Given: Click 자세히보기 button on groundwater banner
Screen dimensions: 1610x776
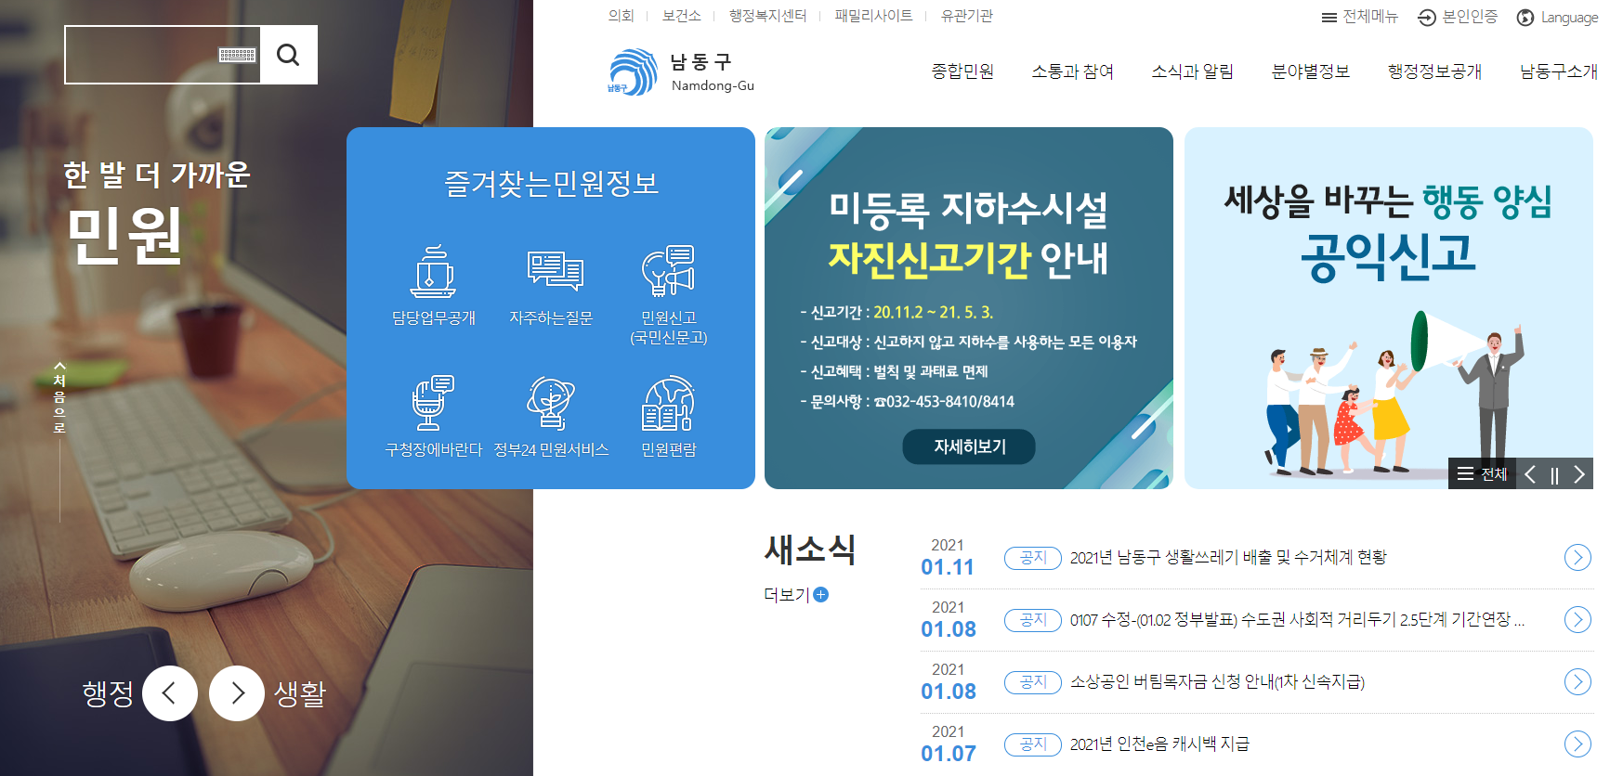Looking at the screenshot, I should click(969, 446).
